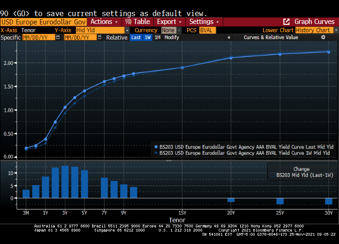Open calendar picker for first date field
The width and height of the screenshot is (339, 244).
(58, 37)
